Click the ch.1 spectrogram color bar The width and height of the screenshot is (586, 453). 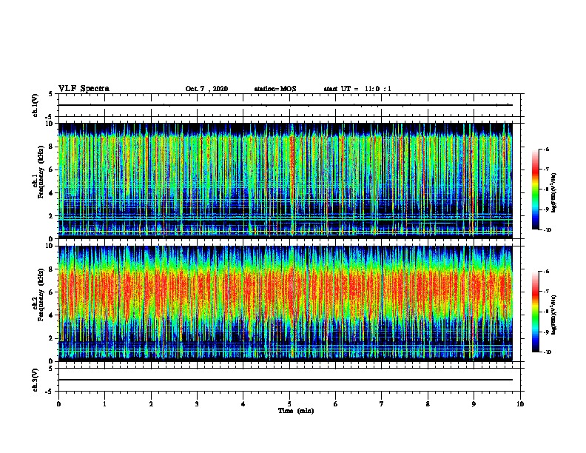(x=536, y=189)
